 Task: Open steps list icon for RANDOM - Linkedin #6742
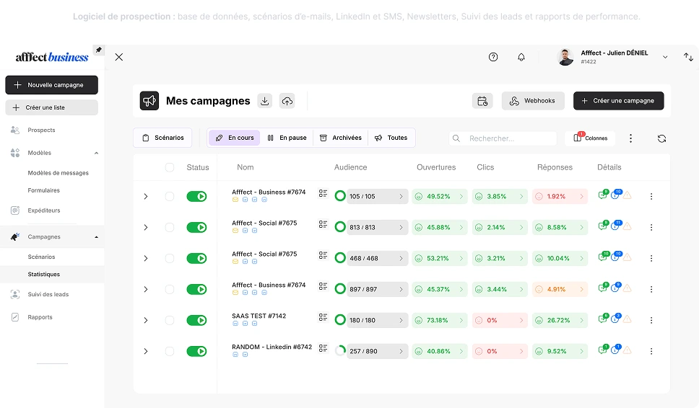click(324, 348)
